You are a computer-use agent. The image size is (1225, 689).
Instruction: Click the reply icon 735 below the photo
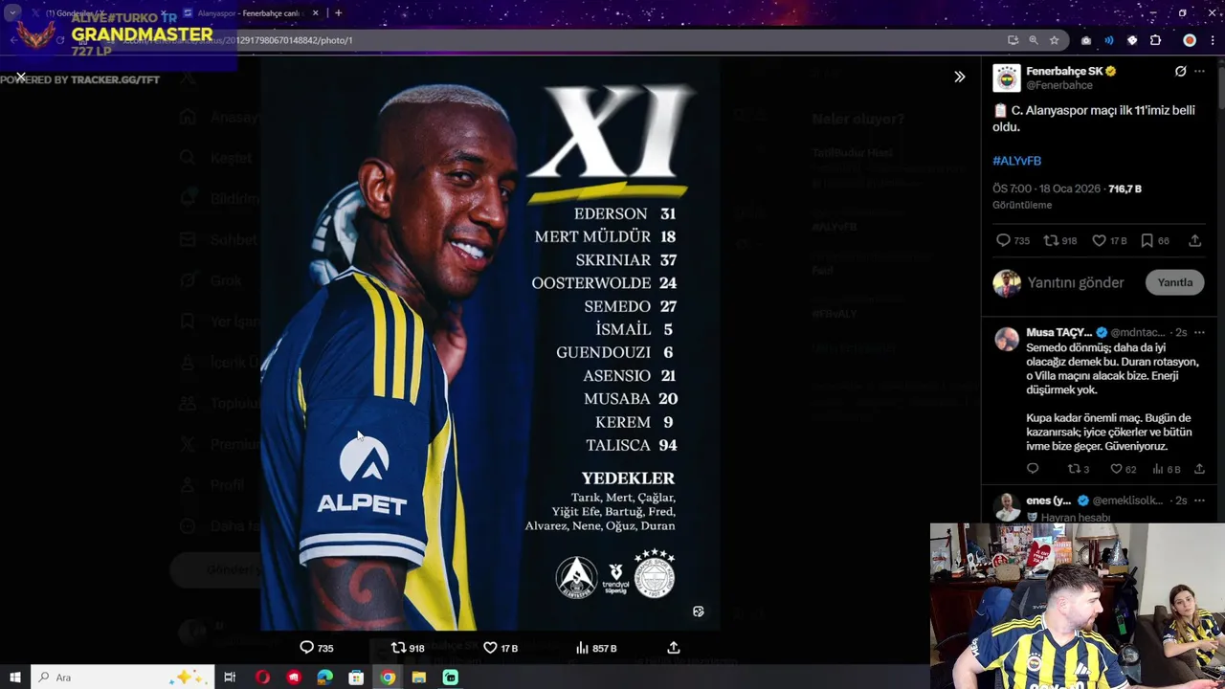point(306,648)
